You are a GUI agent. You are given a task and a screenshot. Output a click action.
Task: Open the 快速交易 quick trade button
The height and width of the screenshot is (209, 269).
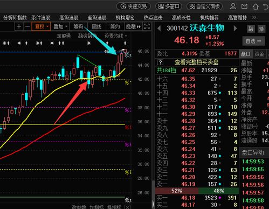click(x=134, y=6)
